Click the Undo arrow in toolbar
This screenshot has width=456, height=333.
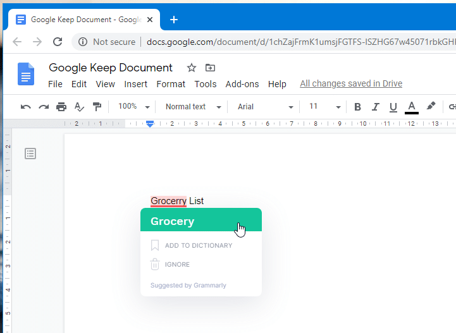[x=26, y=107]
